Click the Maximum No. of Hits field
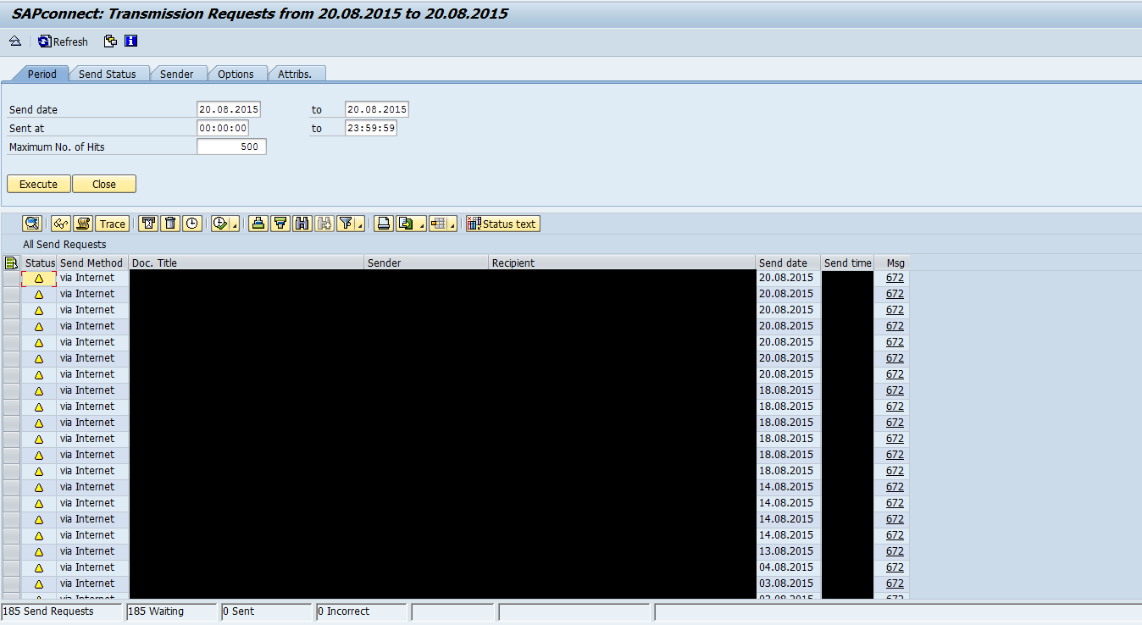 (231, 147)
